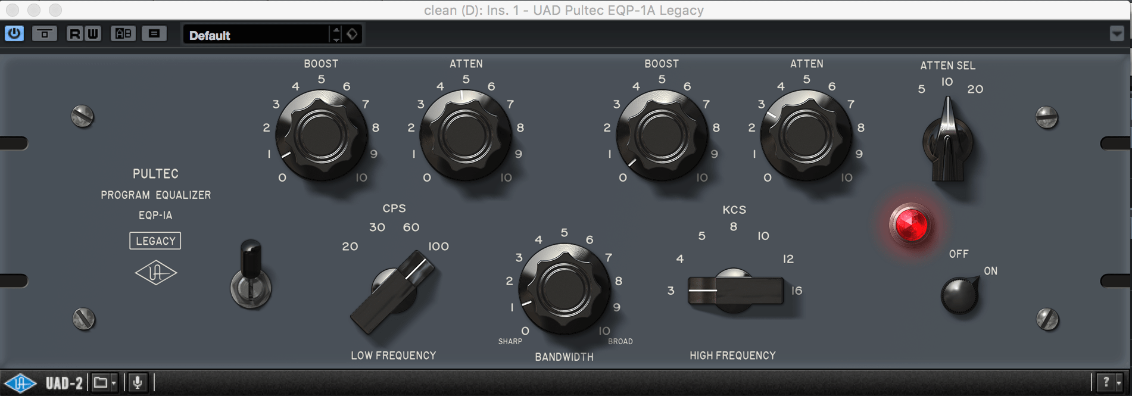Toggle the blue plugin bypass power button
1132x396 pixels.
(14, 33)
